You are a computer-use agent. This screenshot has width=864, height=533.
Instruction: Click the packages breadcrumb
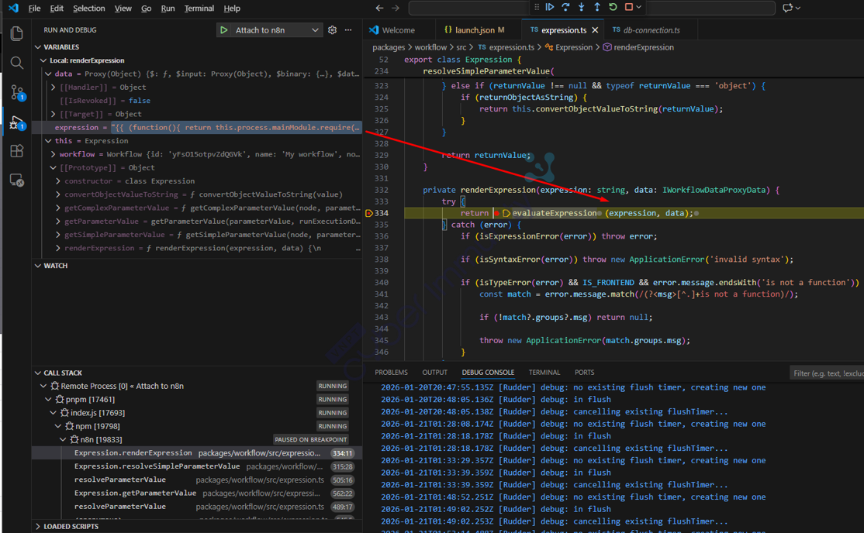pyautogui.click(x=389, y=47)
